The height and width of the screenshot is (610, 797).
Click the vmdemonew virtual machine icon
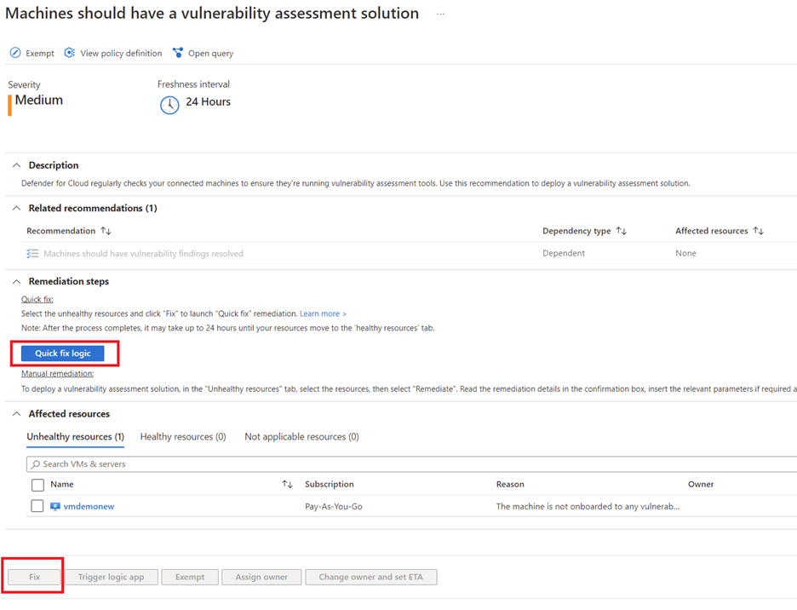pos(55,506)
